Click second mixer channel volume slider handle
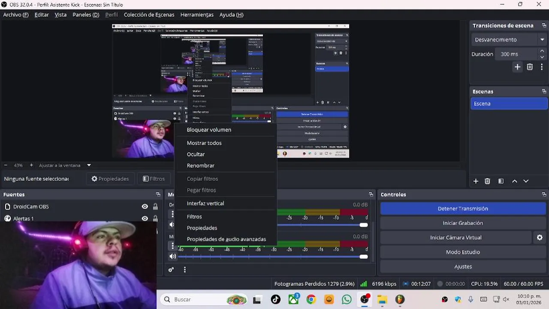This screenshot has width=549, height=309. (x=364, y=257)
